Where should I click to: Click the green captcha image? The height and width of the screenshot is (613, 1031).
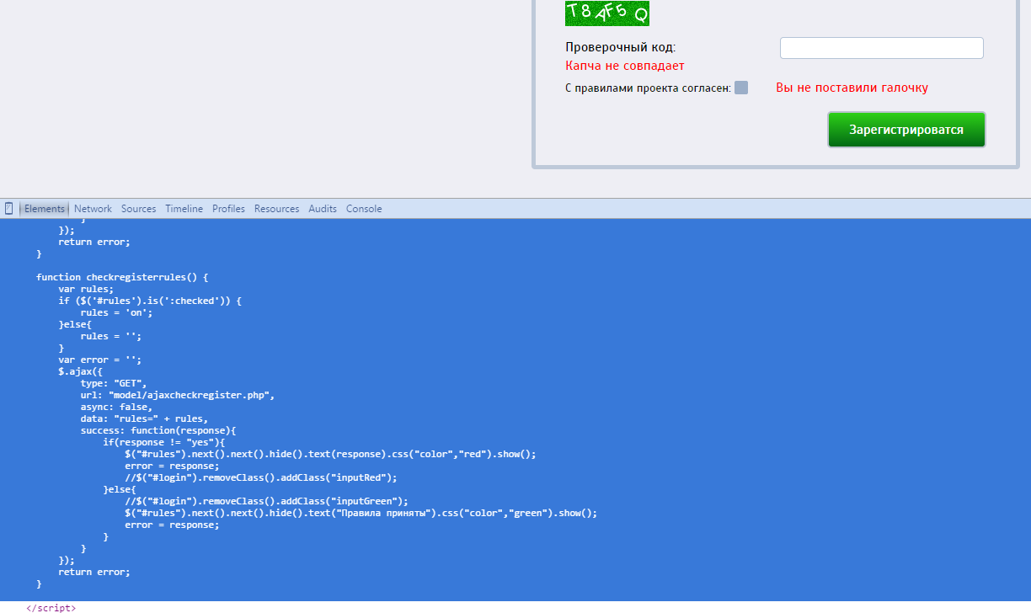606,13
